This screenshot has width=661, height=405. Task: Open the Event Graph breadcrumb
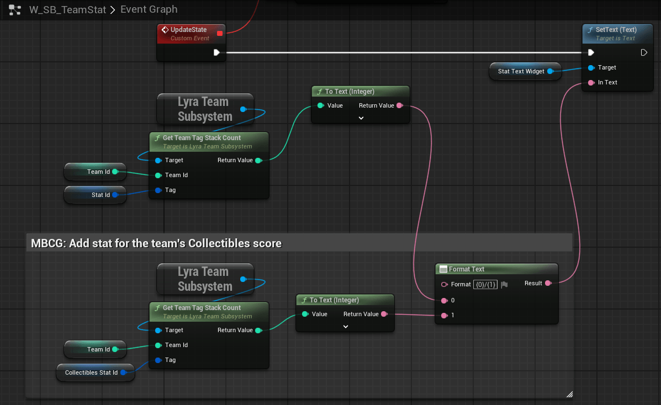149,9
